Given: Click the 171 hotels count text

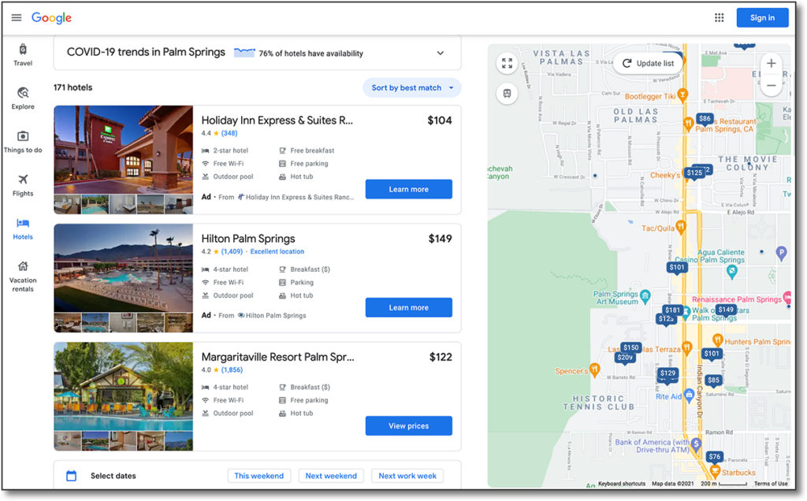Looking at the screenshot, I should [x=73, y=87].
